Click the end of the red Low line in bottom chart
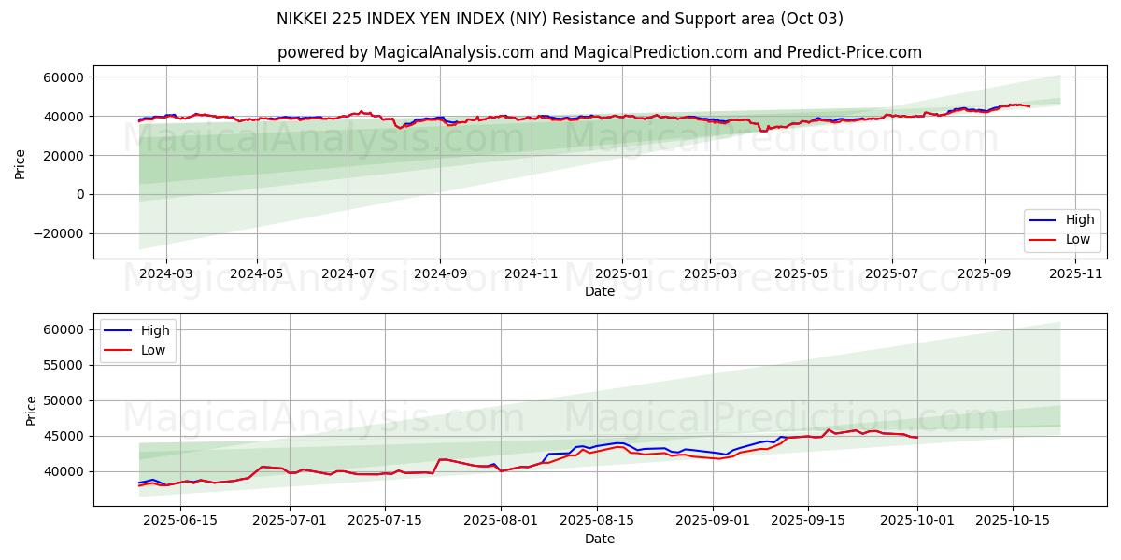The width and height of the screenshot is (1121, 560). click(x=917, y=438)
